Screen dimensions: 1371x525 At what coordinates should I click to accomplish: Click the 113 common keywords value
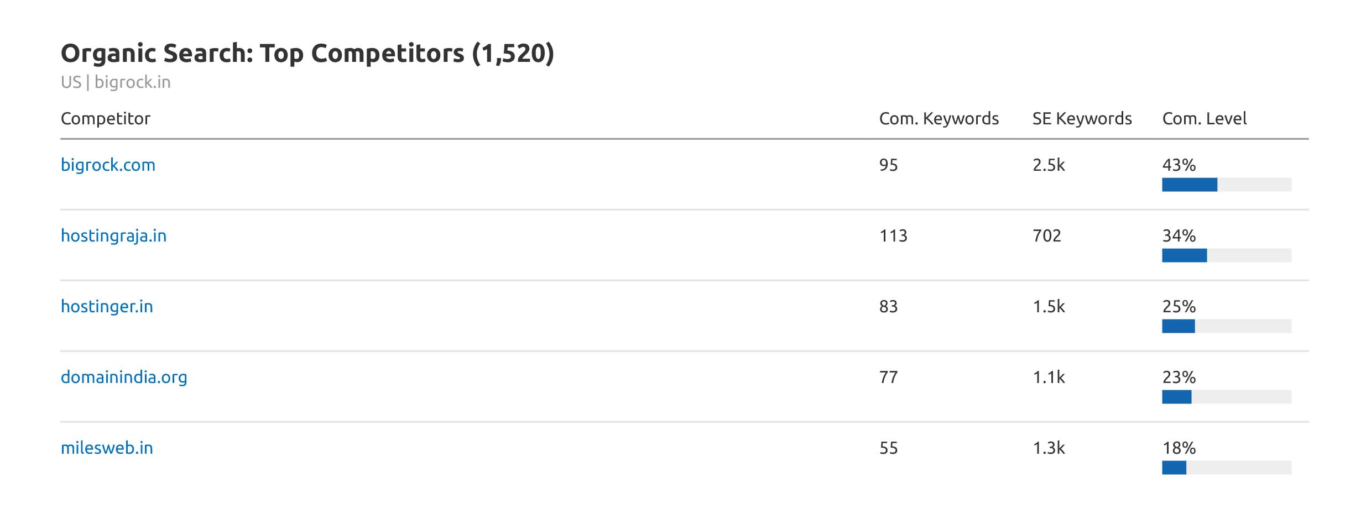893,236
